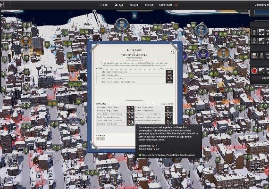Select purple police officer portrait marker
The height and width of the screenshot is (189, 269).
pyautogui.click(x=203, y=55)
